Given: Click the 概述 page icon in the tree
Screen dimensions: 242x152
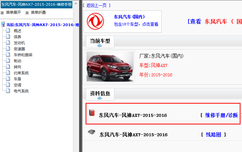Looking at the screenshot, I should pos(8,30).
